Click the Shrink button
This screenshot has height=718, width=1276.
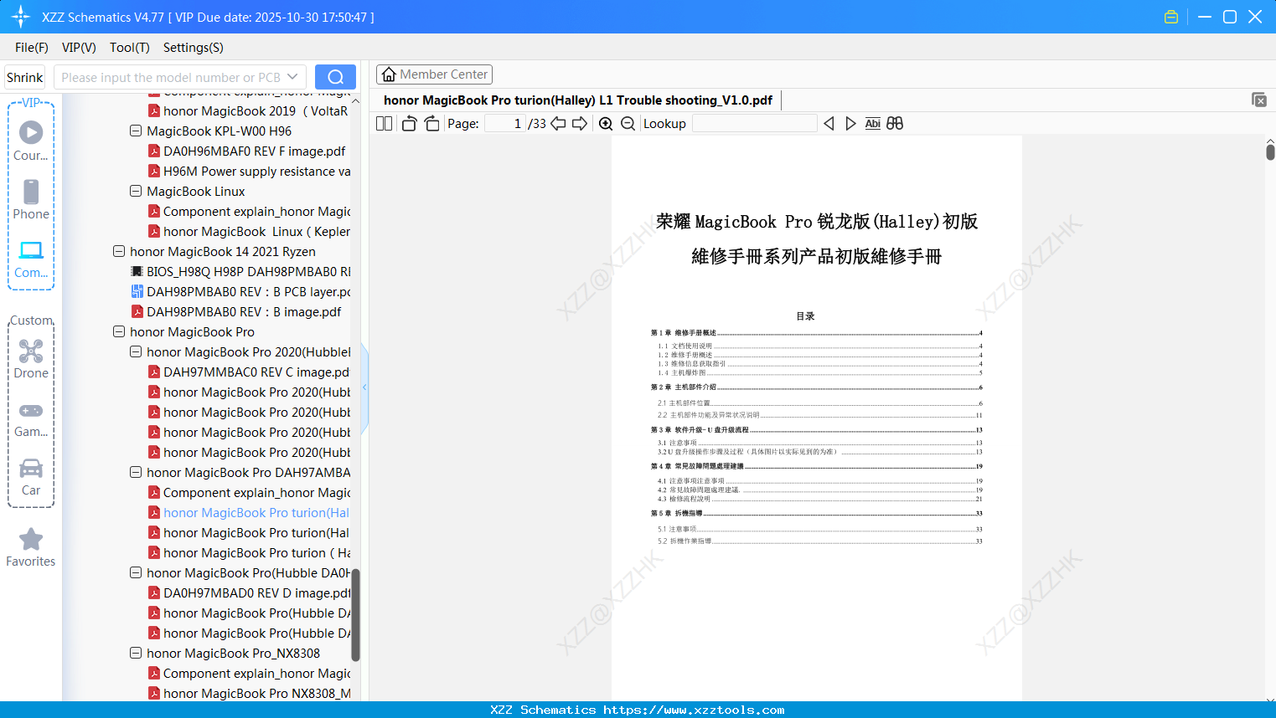(x=24, y=77)
